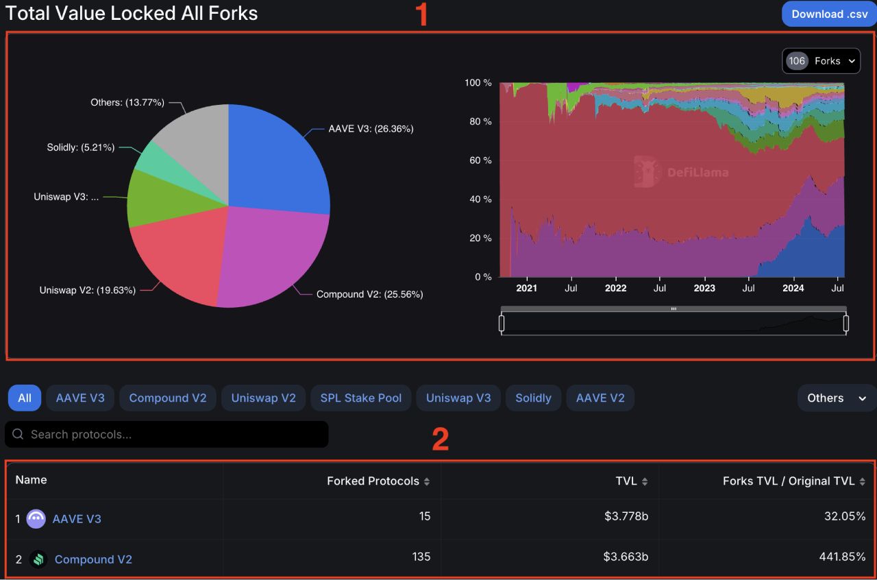Sort by TVL column arrows
The image size is (877, 580).
click(645, 481)
